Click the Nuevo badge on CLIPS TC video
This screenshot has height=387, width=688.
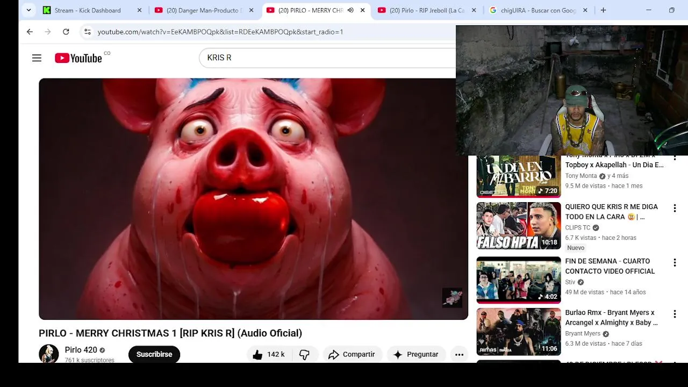(x=576, y=248)
